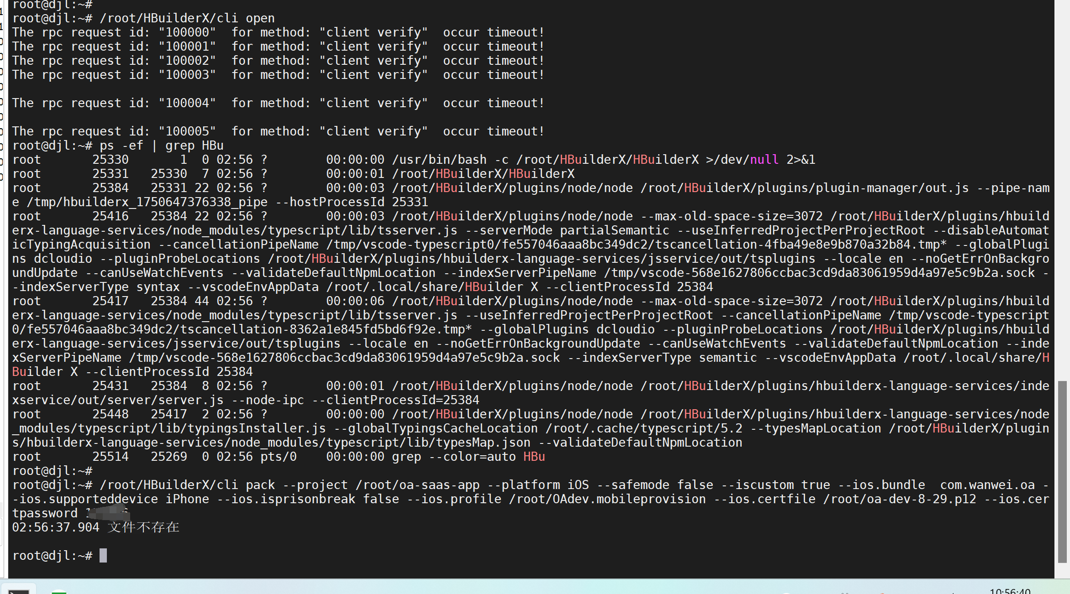Click request id "100005" in the last timeout line
The height and width of the screenshot is (594, 1070).
(x=187, y=131)
